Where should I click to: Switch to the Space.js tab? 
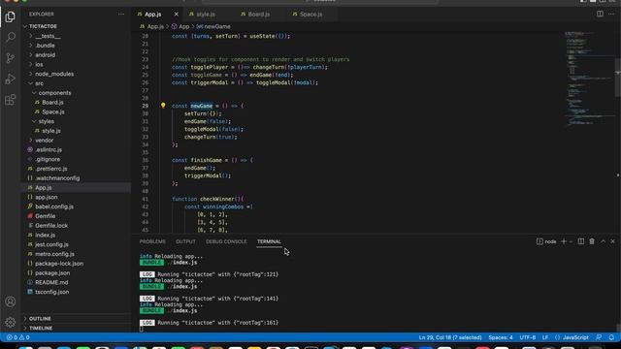310,14
